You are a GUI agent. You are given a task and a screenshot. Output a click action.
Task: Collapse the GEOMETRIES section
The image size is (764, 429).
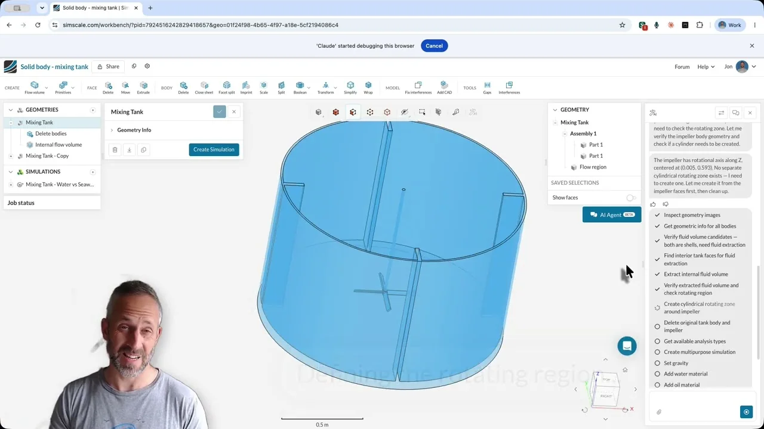pos(10,110)
